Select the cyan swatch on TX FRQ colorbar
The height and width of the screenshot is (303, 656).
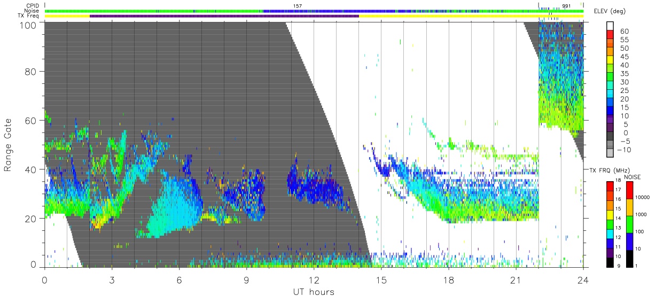[x=610, y=234]
